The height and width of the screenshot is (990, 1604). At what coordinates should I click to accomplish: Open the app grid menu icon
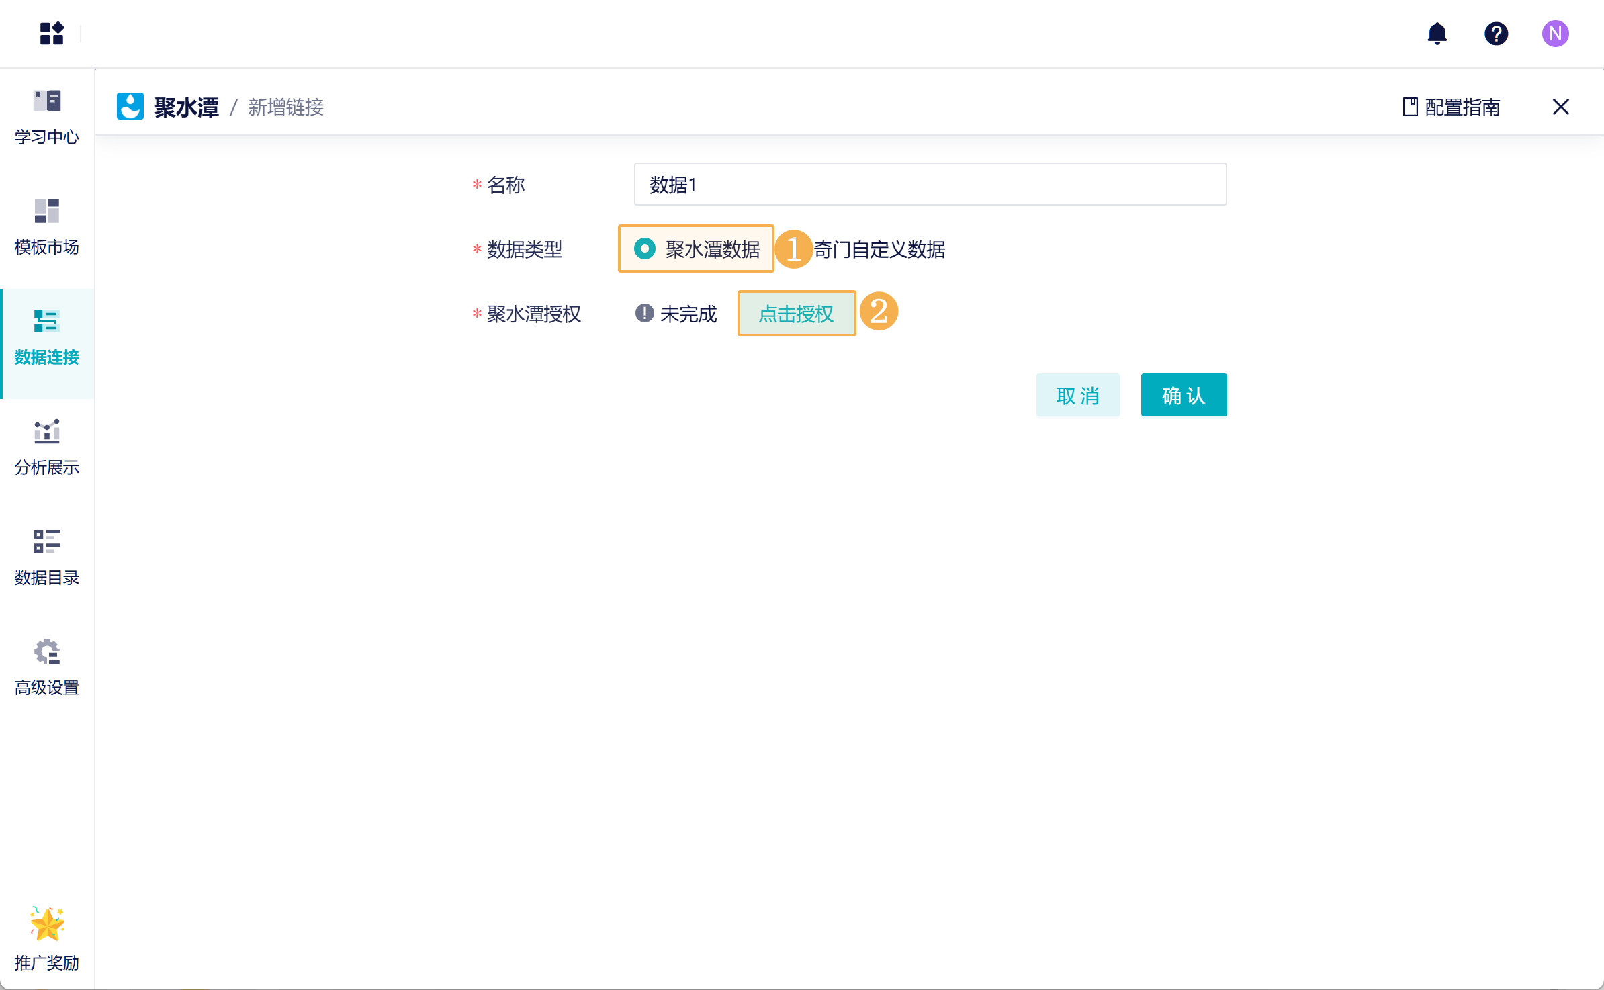click(52, 33)
